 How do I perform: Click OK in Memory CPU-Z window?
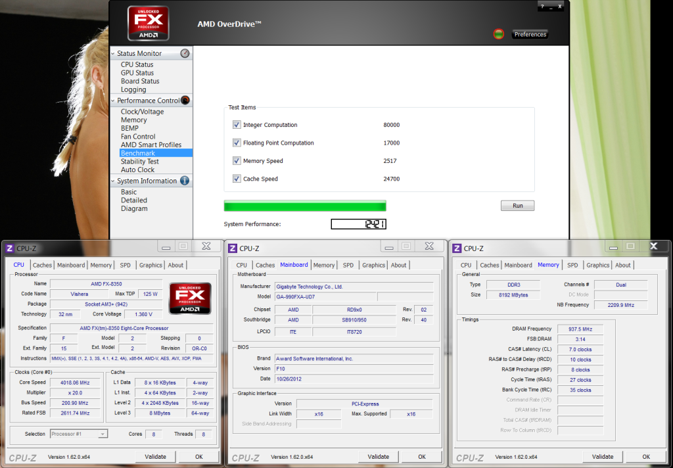coord(646,456)
